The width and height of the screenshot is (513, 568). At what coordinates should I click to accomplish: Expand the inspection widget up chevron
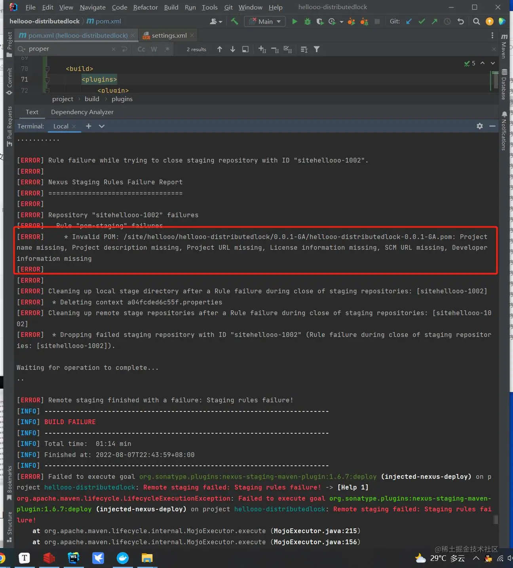(x=483, y=63)
